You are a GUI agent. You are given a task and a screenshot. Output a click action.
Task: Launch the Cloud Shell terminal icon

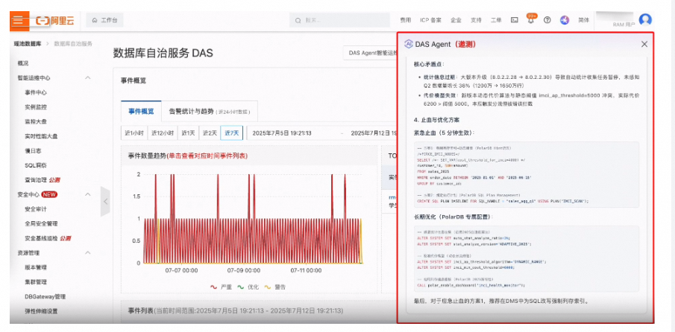coord(514,20)
